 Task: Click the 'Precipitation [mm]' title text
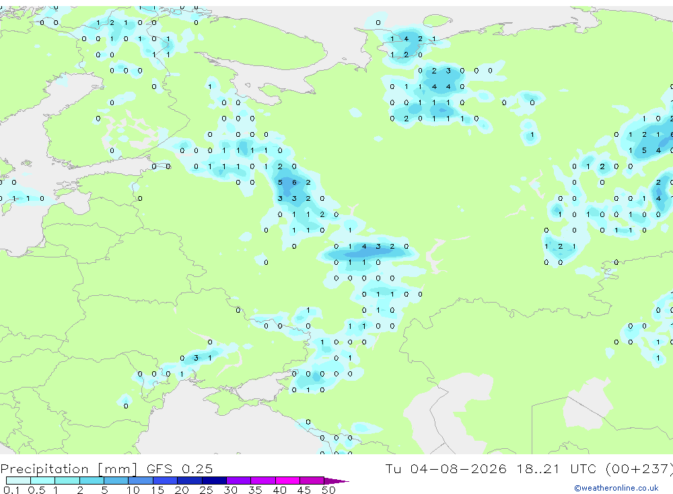click(69, 468)
